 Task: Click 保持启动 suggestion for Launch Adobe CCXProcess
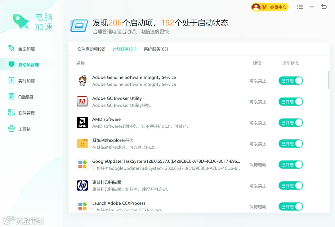click(258, 207)
